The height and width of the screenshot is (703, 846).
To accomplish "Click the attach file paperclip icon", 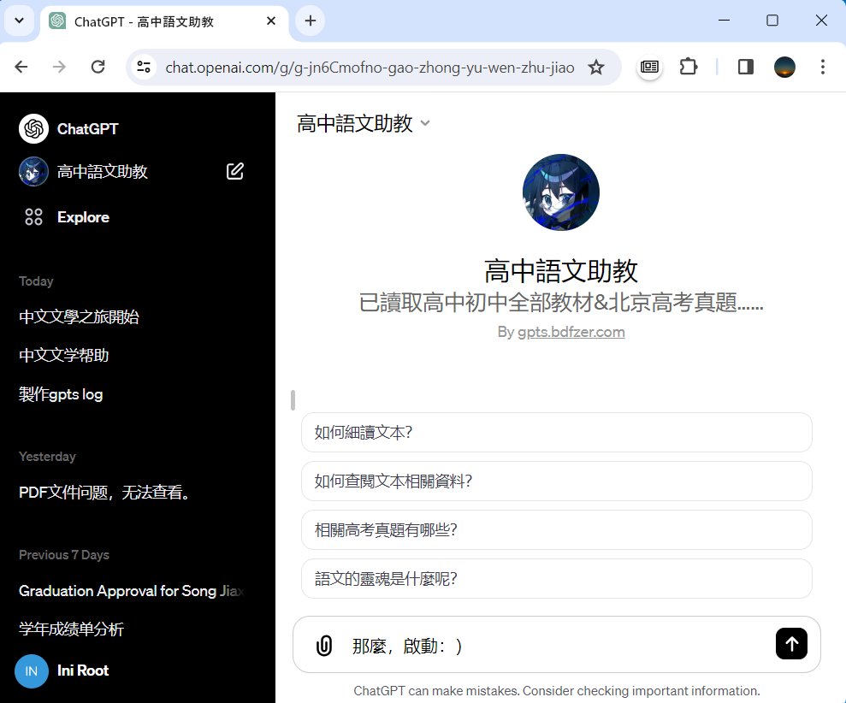I will click(324, 646).
